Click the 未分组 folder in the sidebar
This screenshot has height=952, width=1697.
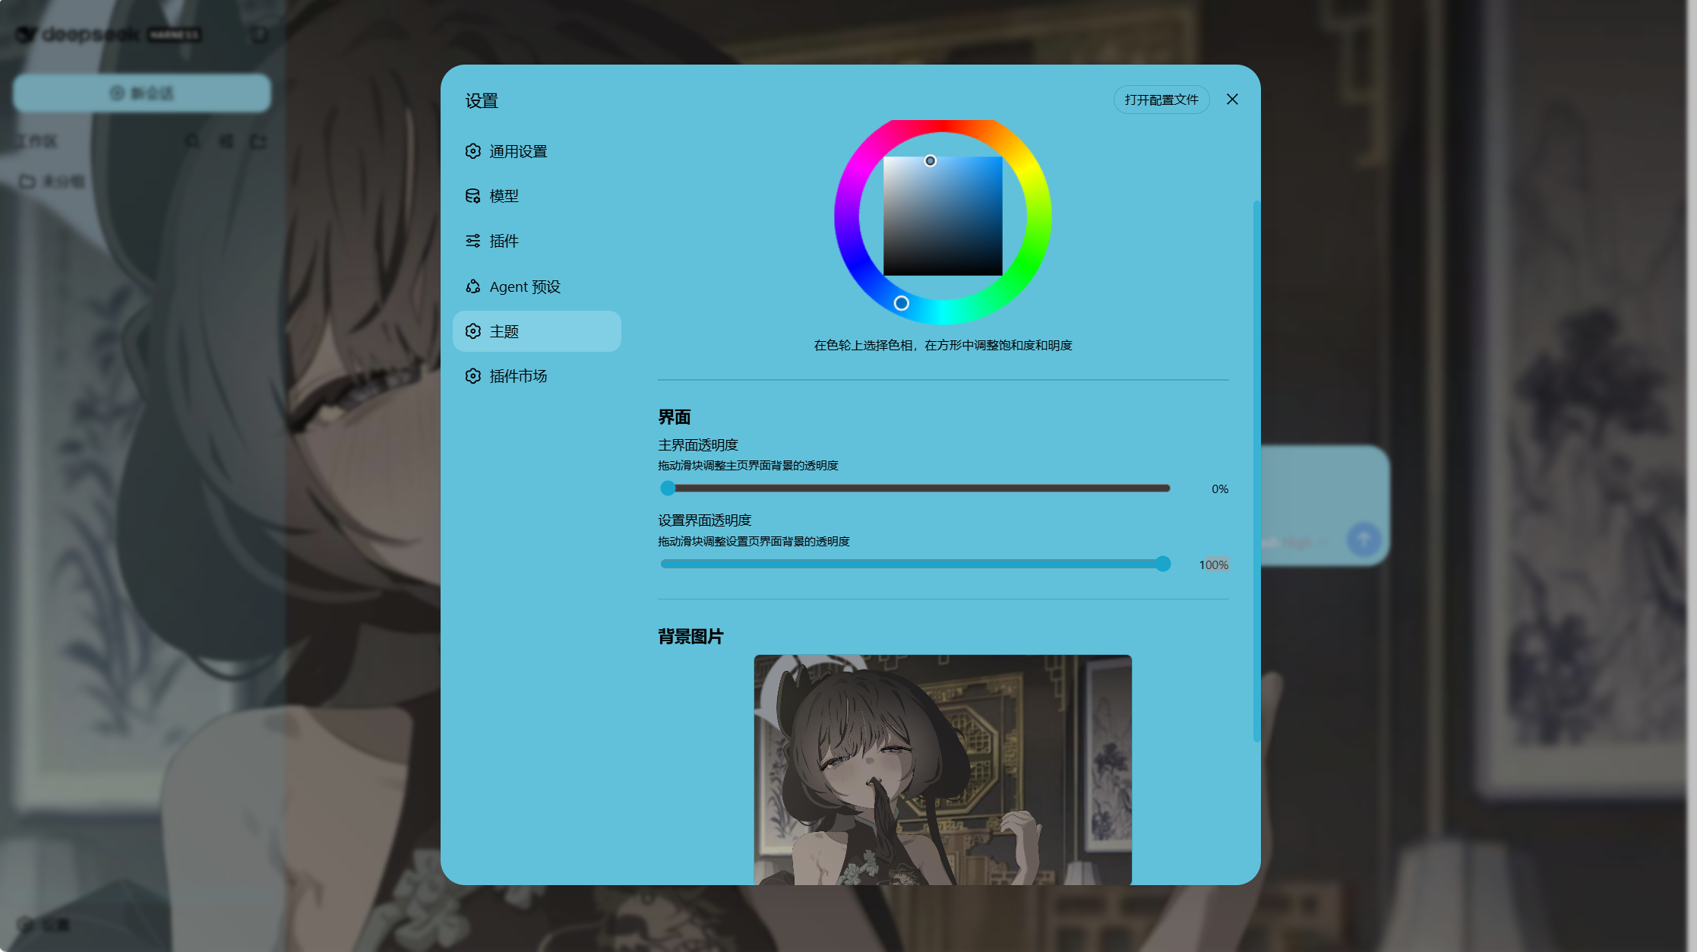(x=52, y=182)
